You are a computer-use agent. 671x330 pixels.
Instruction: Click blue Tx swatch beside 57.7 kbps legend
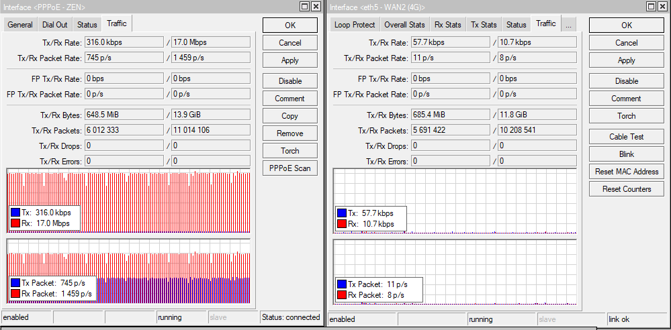point(341,213)
